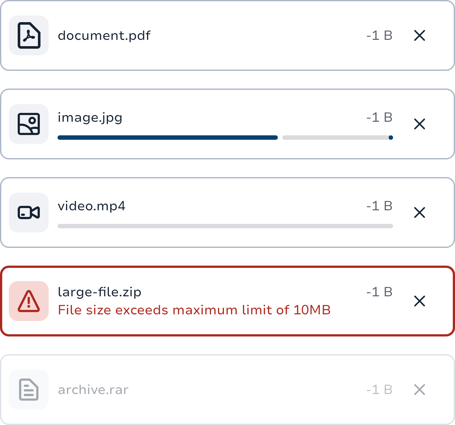Select the image.jpg file name
This screenshot has width=455, height=425.
[x=90, y=118]
